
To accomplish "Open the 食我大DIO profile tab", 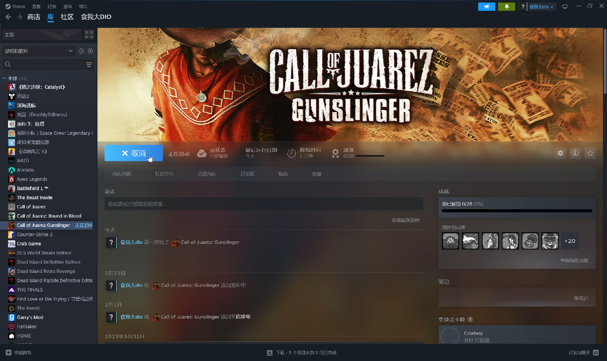I will pyautogui.click(x=96, y=17).
